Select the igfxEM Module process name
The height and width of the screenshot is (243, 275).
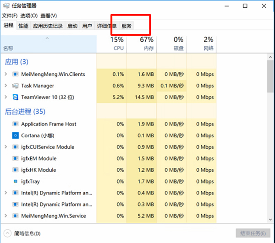(x=39, y=159)
